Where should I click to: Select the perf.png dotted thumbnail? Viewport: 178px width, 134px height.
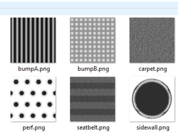tap(33, 99)
